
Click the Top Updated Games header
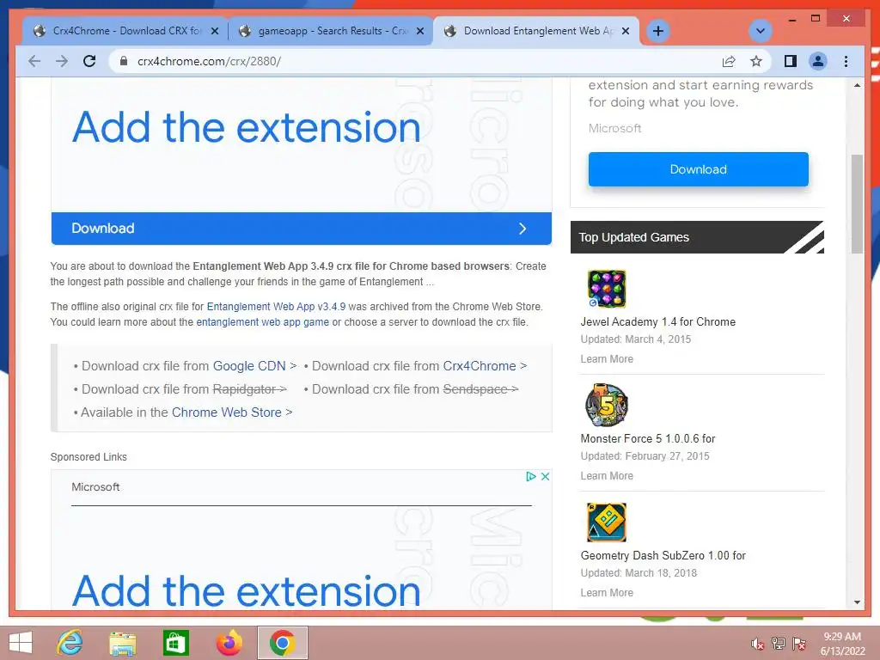pos(697,237)
